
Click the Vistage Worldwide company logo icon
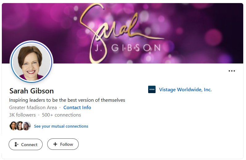pos(152,89)
